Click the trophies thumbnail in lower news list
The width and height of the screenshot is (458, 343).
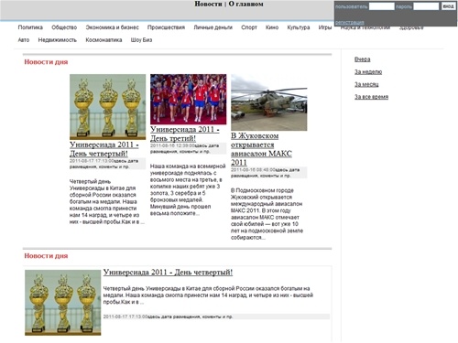point(63,303)
